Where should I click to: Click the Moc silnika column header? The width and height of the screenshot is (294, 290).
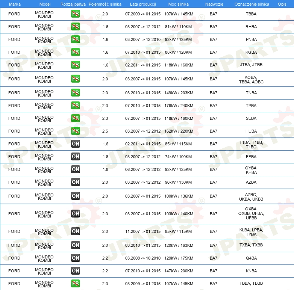click(179, 4)
